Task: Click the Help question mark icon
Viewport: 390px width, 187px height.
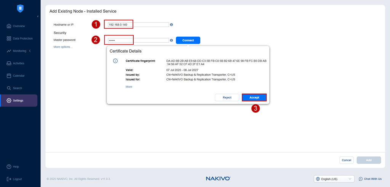Action: [9, 166]
